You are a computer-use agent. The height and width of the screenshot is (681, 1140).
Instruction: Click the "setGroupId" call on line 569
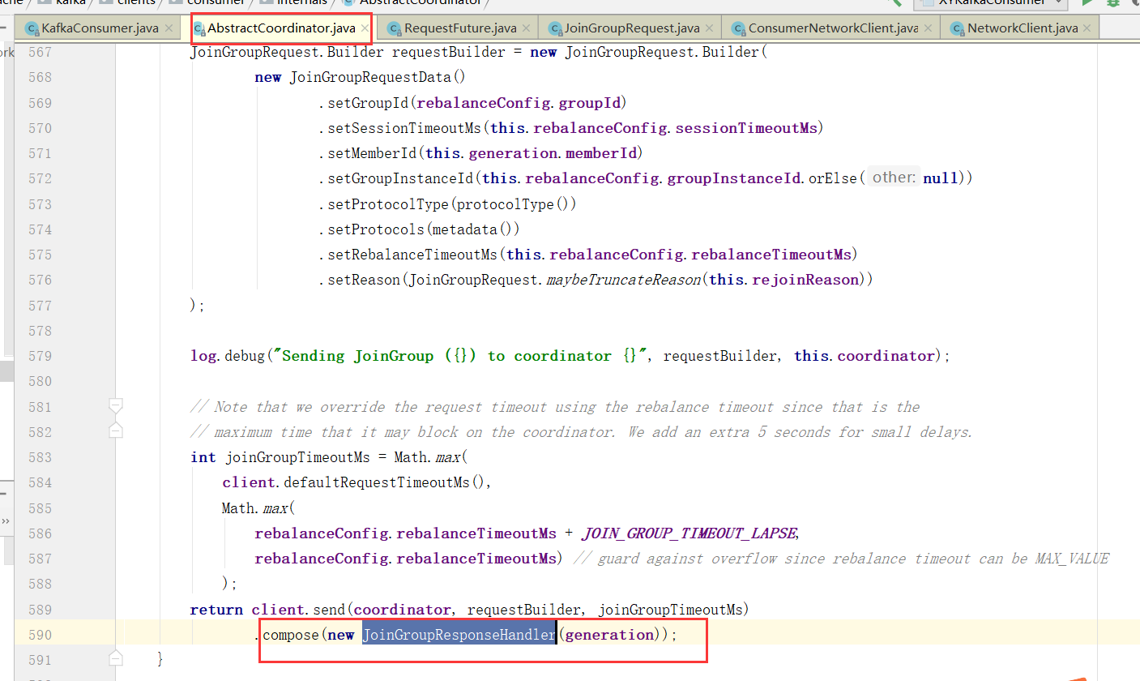point(368,103)
